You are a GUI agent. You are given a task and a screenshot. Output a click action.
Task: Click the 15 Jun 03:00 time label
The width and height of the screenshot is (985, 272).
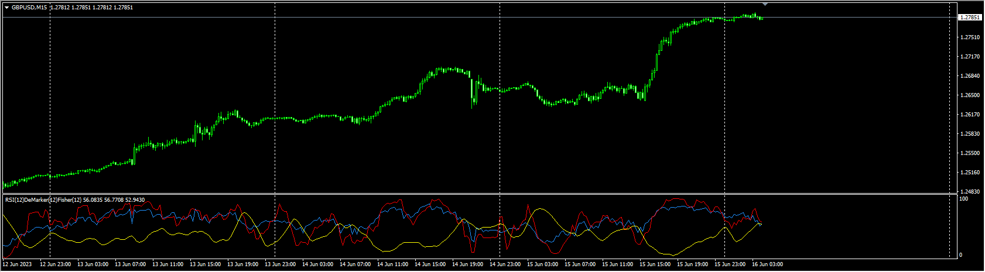(x=542, y=265)
